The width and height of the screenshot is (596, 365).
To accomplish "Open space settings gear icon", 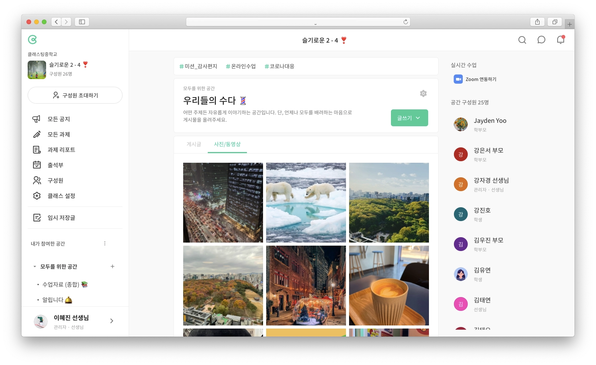I will (x=423, y=93).
